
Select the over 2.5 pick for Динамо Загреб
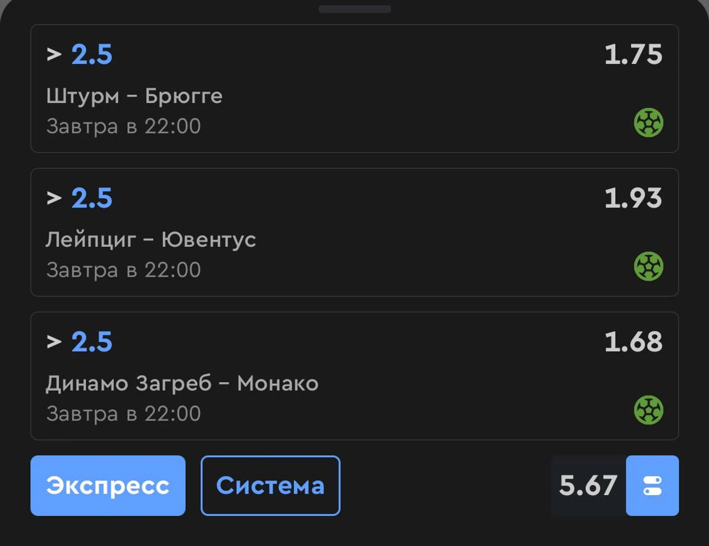click(79, 341)
